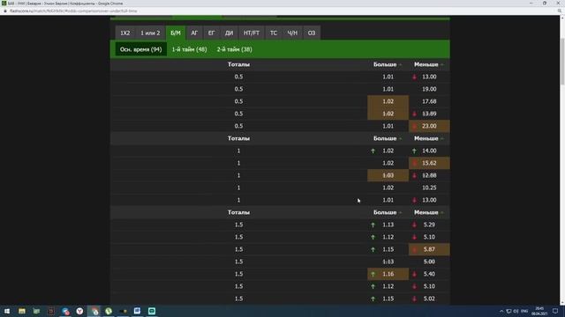Click the 17.68 under odds
The image size is (565, 317).
coord(429,101)
